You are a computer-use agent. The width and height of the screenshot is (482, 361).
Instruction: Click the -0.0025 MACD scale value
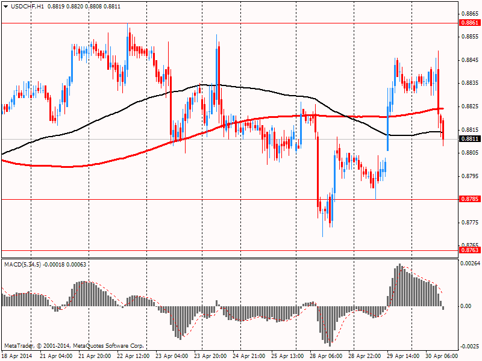tap(470, 347)
